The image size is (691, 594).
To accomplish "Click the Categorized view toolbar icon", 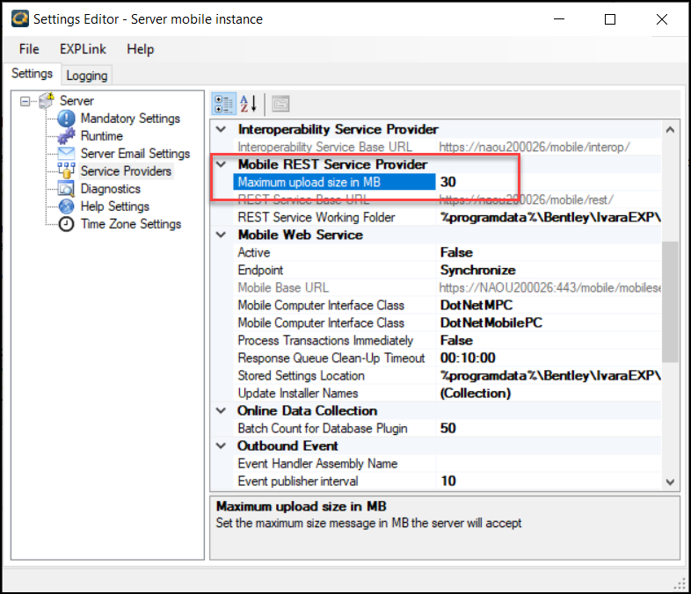I will tap(223, 105).
